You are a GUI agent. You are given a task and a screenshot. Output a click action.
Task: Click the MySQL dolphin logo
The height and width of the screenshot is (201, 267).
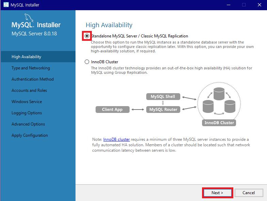(29, 18)
